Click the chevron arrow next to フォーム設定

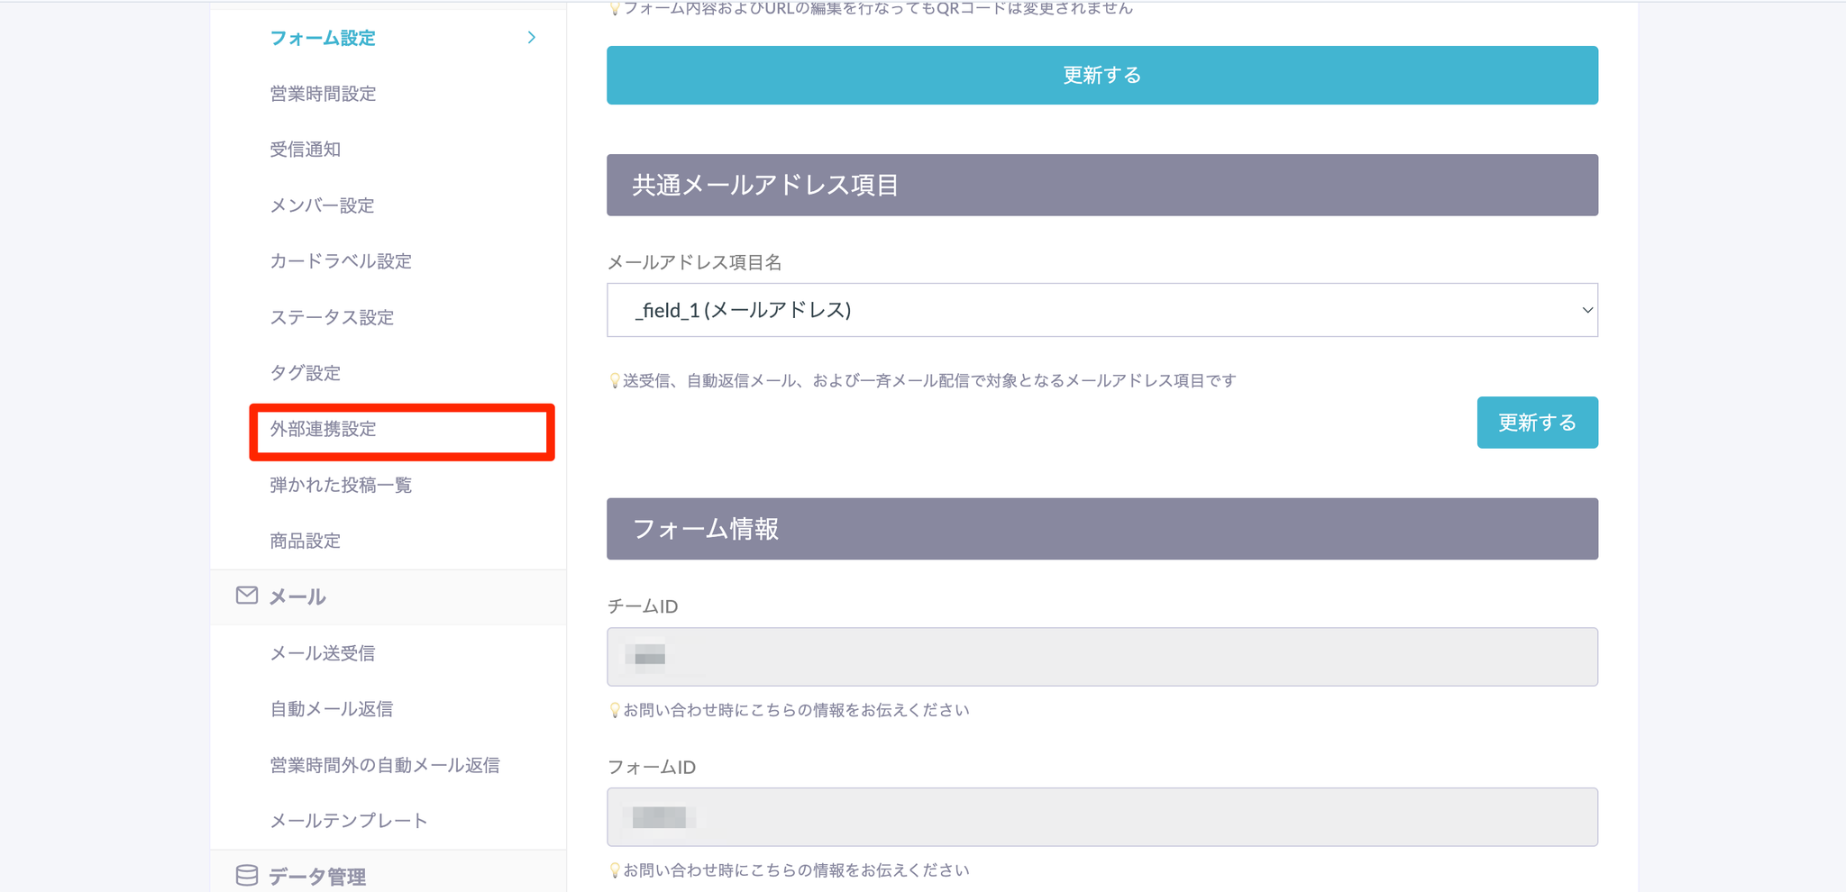click(x=532, y=38)
